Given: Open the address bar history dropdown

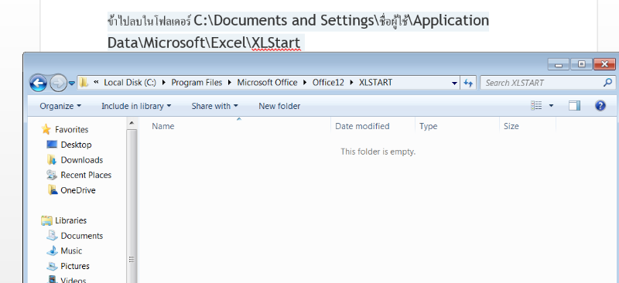Looking at the screenshot, I should 454,83.
